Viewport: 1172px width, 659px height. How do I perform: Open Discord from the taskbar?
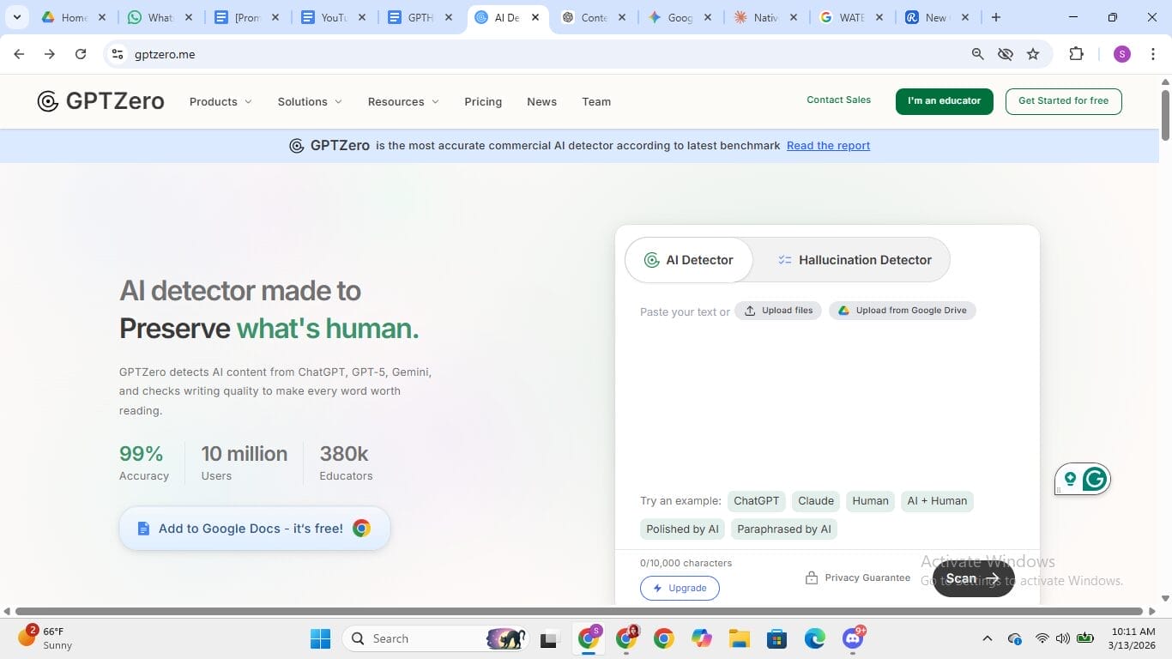tap(852, 638)
